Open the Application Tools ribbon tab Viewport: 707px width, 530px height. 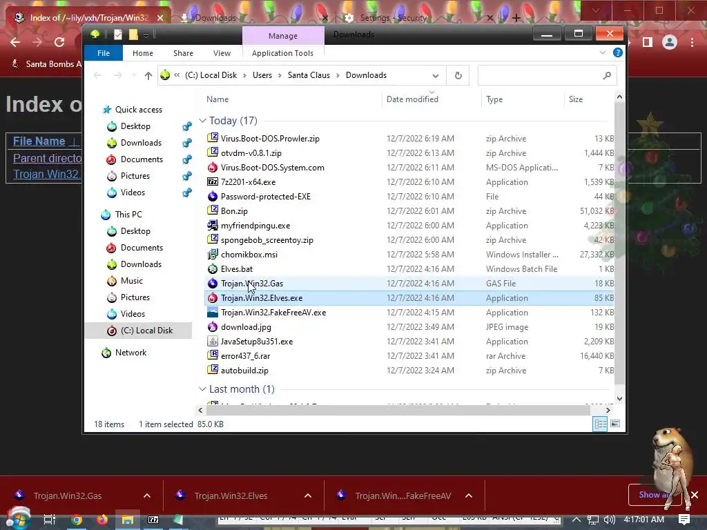click(282, 52)
